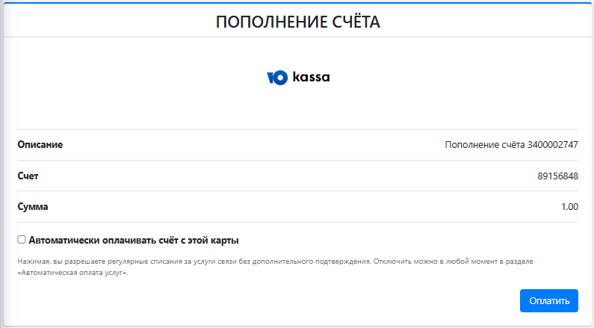Click the YooKassa logo icon
The image size is (594, 328).
pos(277,78)
